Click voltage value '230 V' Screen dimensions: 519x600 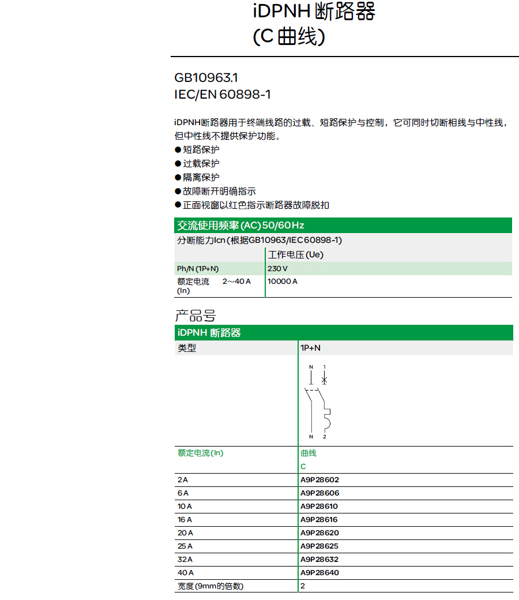coord(278,269)
